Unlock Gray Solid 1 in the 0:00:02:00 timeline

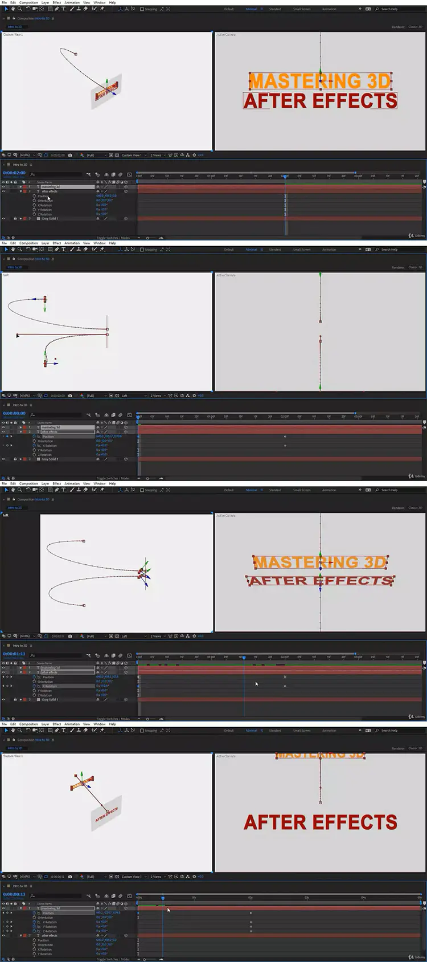(15, 218)
